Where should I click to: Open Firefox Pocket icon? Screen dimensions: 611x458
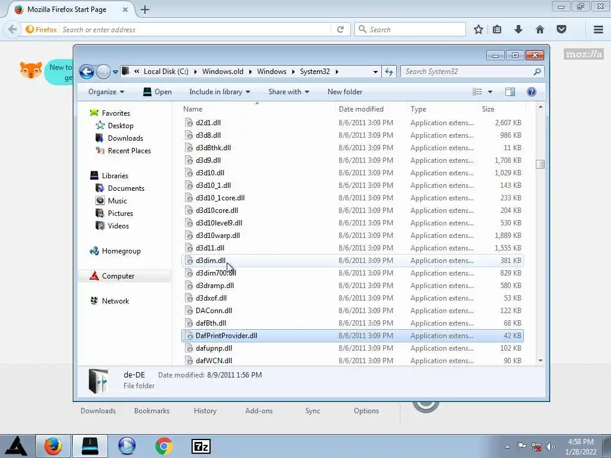click(x=561, y=30)
